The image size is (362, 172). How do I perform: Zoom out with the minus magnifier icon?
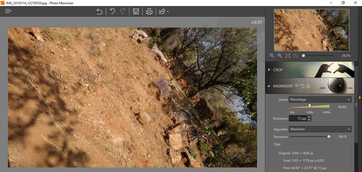click(272, 56)
